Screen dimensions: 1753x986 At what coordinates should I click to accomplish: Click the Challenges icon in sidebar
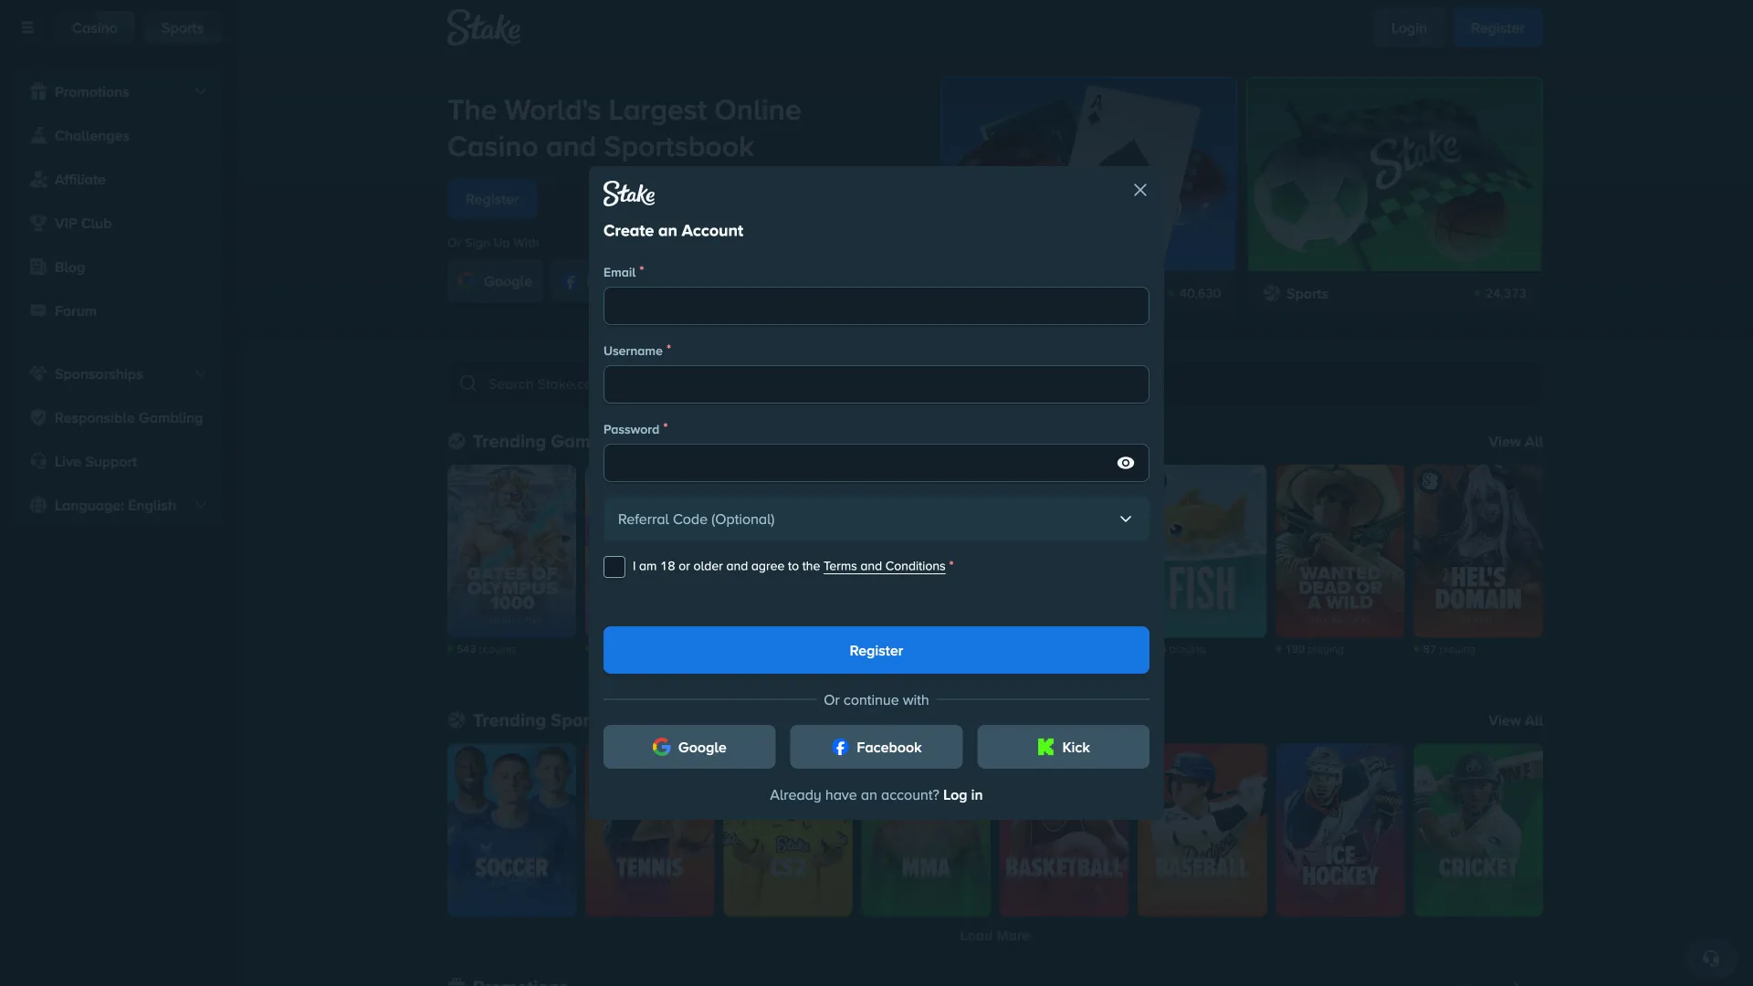(x=38, y=135)
